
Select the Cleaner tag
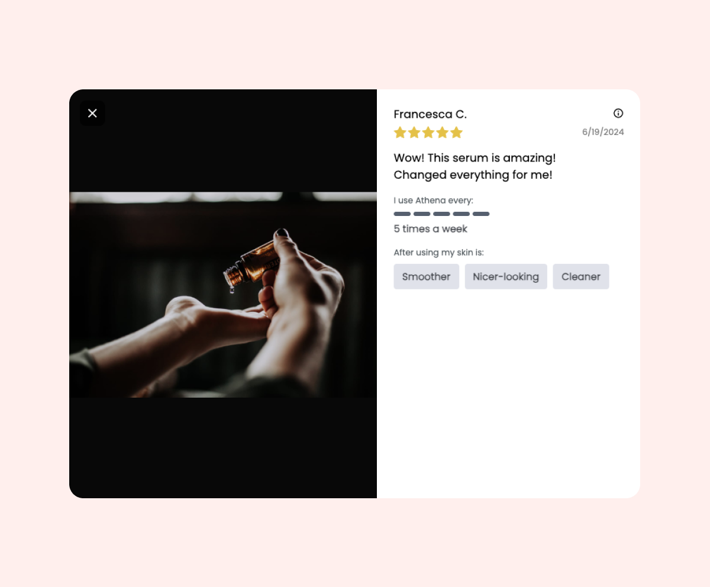coord(581,276)
